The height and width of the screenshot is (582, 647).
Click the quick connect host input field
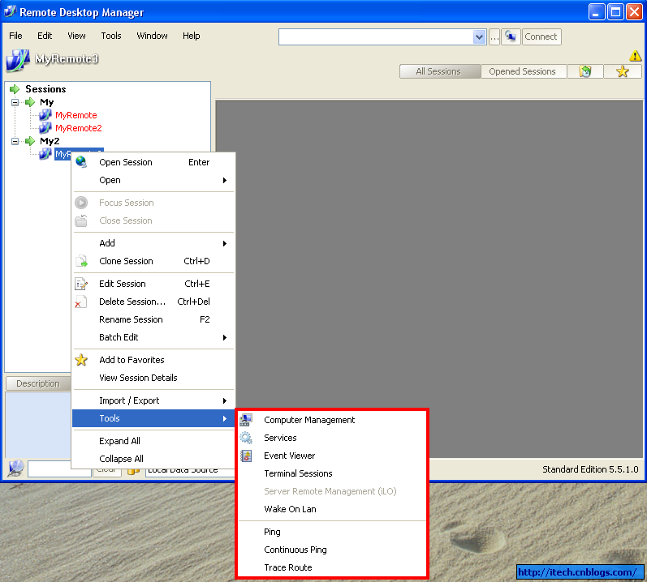(377, 36)
